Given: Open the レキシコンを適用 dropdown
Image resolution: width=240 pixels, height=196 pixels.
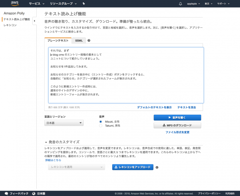Looking at the screenshot, I should tap(76, 167).
